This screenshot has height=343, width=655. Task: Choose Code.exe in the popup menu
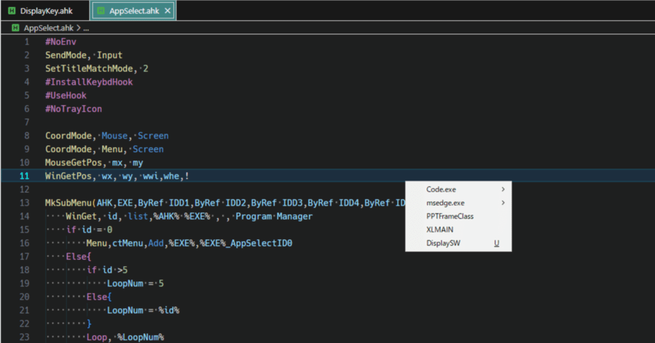click(441, 190)
